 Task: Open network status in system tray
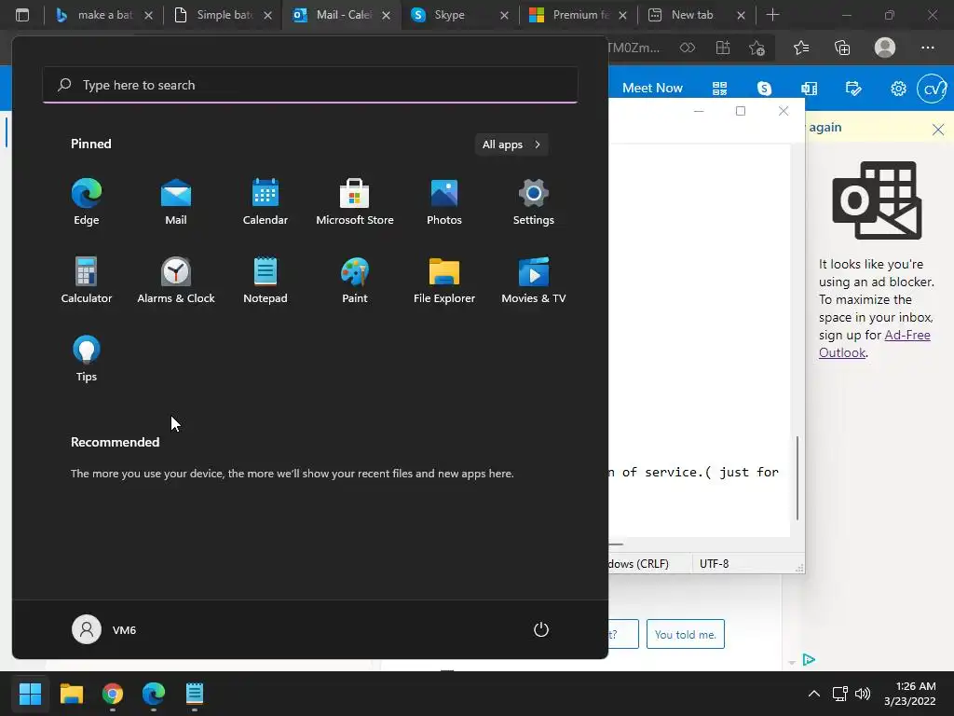point(840,694)
